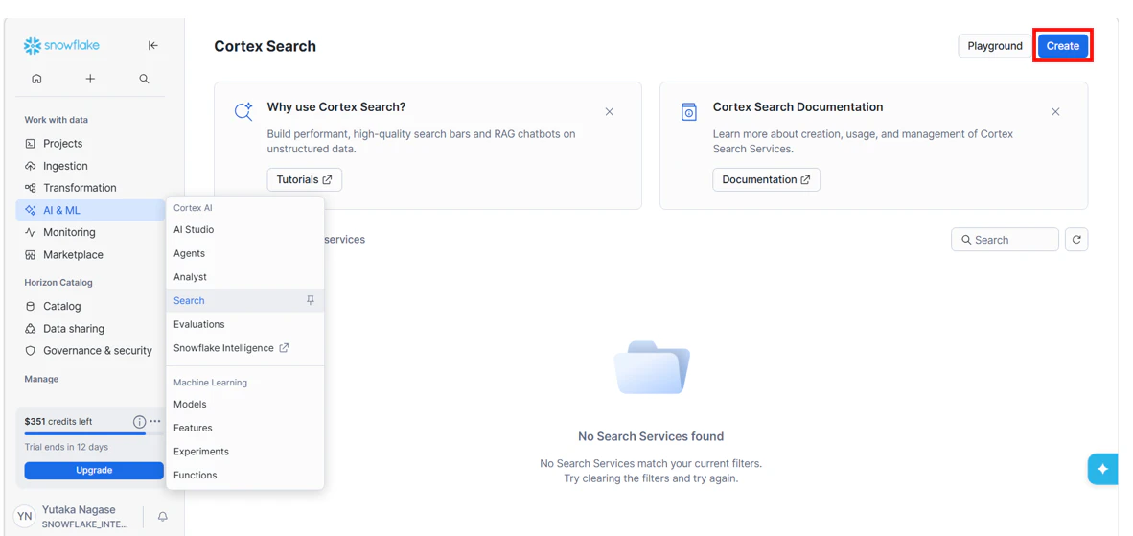The image size is (1133, 536).
Task: Select Analyst from the flyout menu
Action: [x=245, y=277]
